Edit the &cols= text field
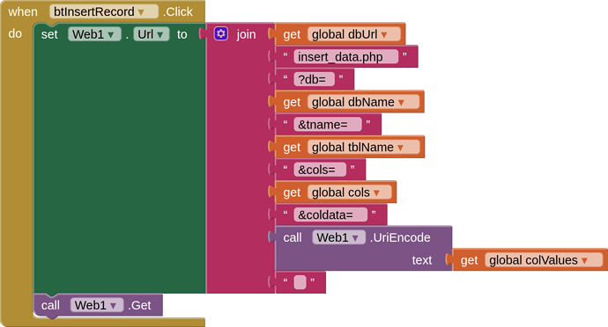608x327 pixels. click(x=320, y=170)
